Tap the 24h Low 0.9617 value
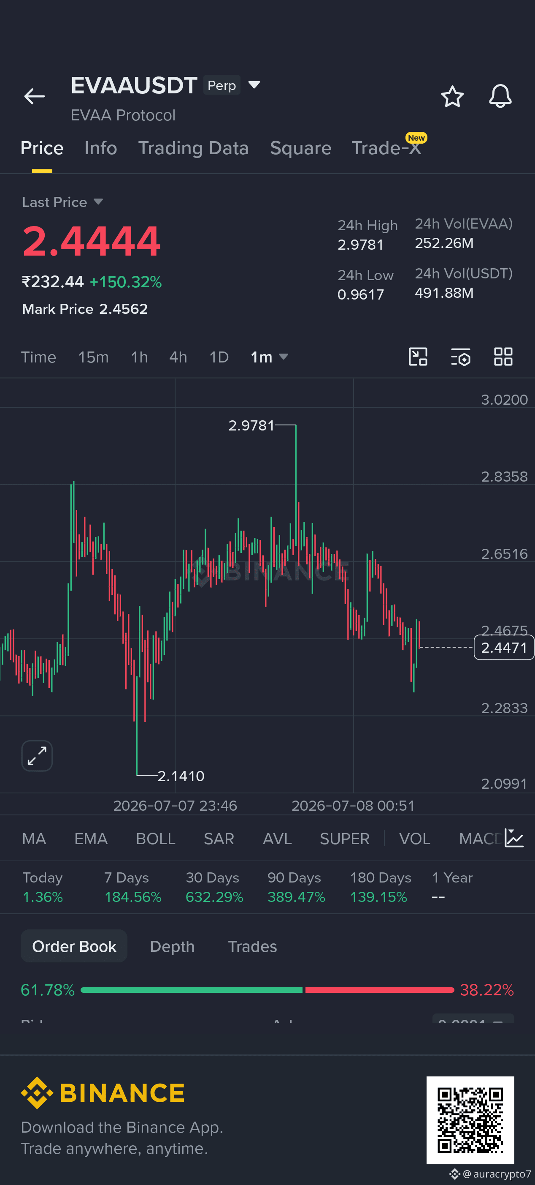Screen dimensions: 535x1185 coord(360,294)
